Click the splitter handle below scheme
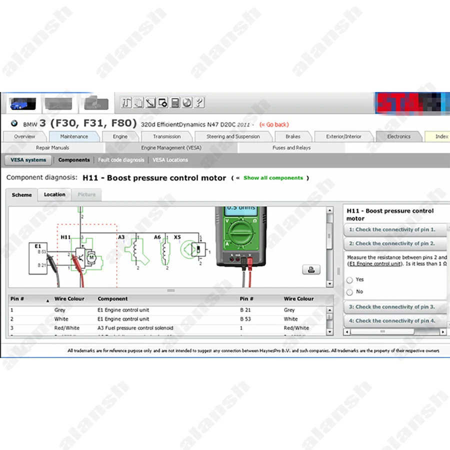This screenshot has width=450, height=450. [x=171, y=290]
